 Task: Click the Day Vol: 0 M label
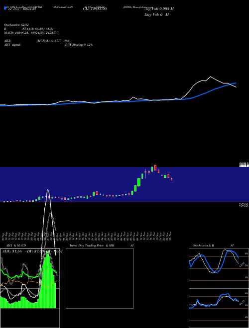point(156,15)
